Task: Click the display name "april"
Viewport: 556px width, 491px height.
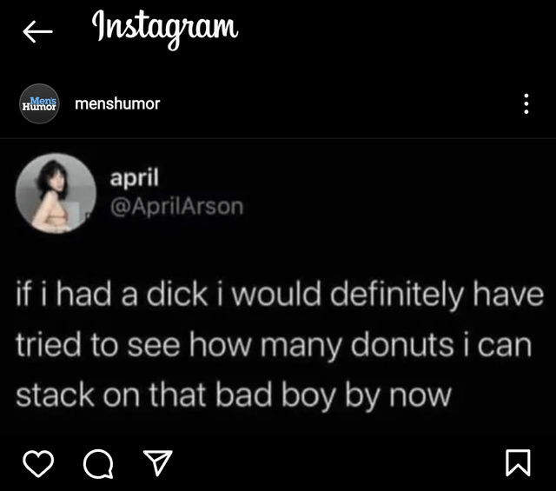Action: pyautogui.click(x=134, y=177)
